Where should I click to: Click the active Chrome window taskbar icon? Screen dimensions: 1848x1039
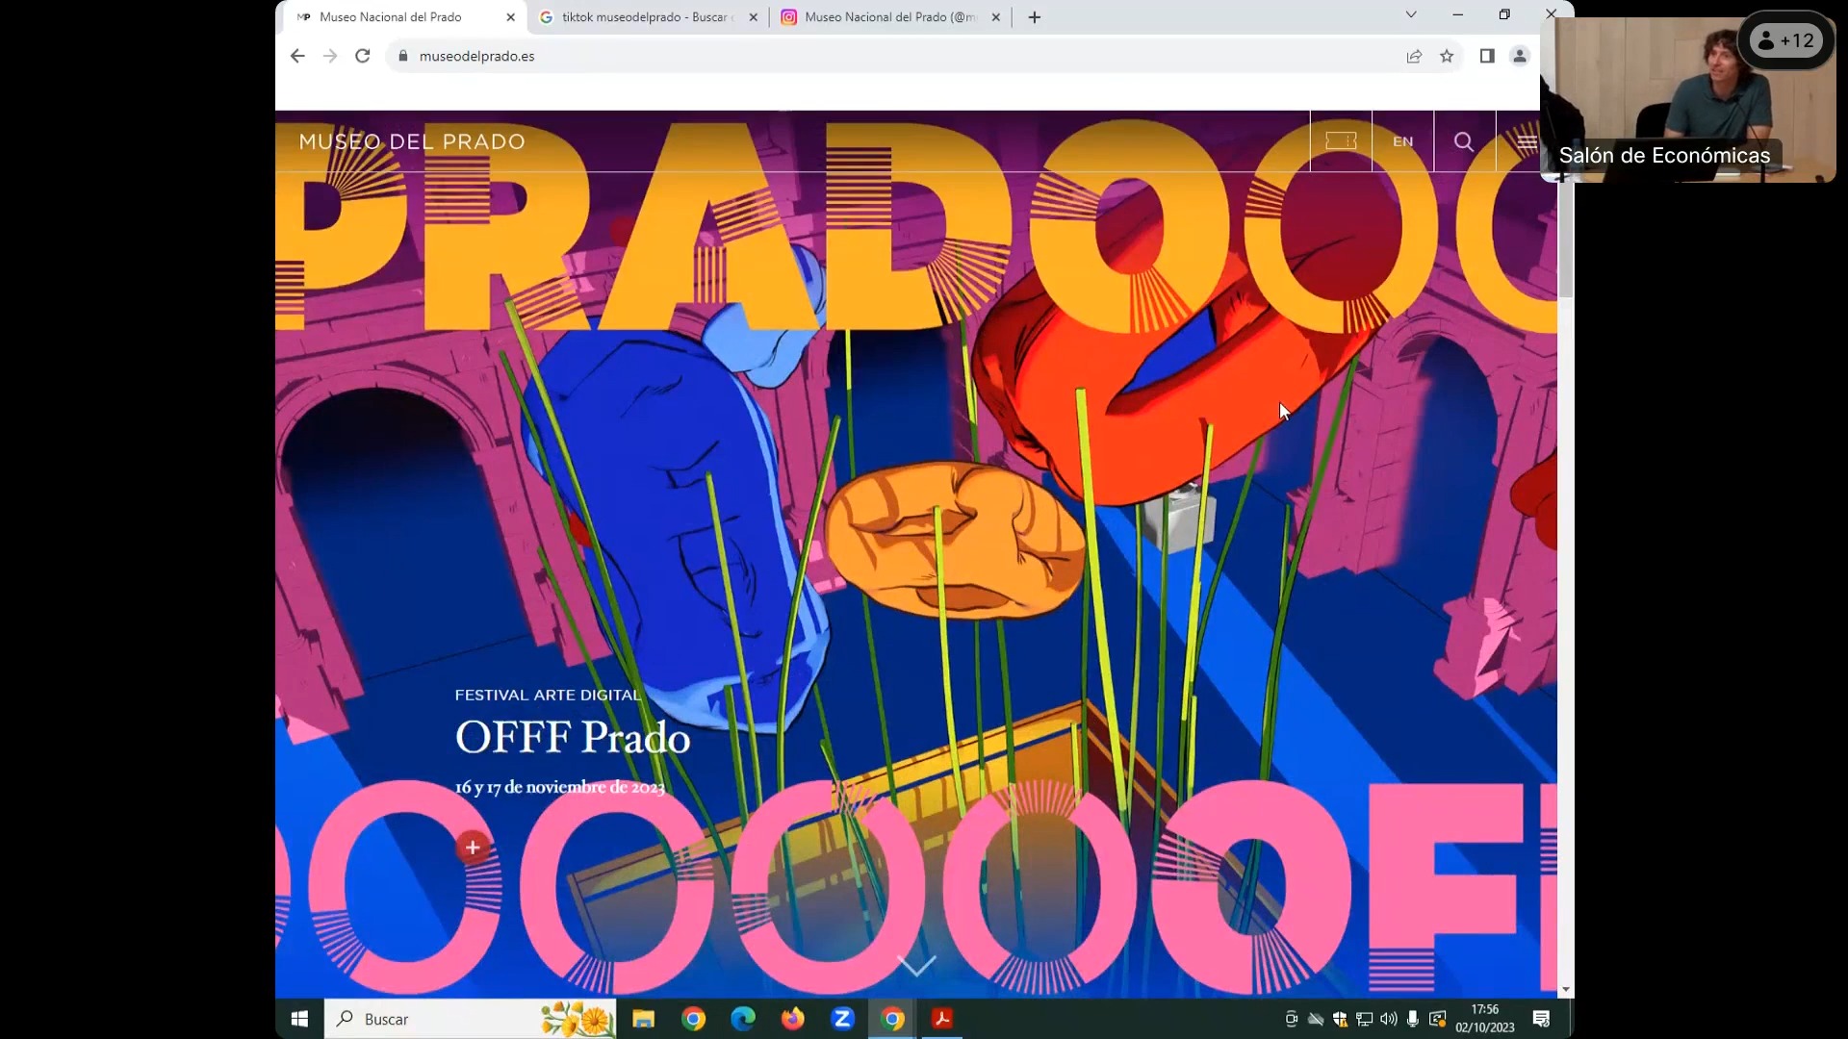pos(893,1019)
